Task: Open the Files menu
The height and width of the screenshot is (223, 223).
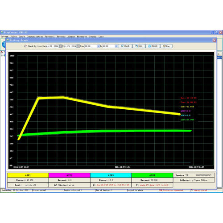Action: pyautogui.click(x=13, y=37)
